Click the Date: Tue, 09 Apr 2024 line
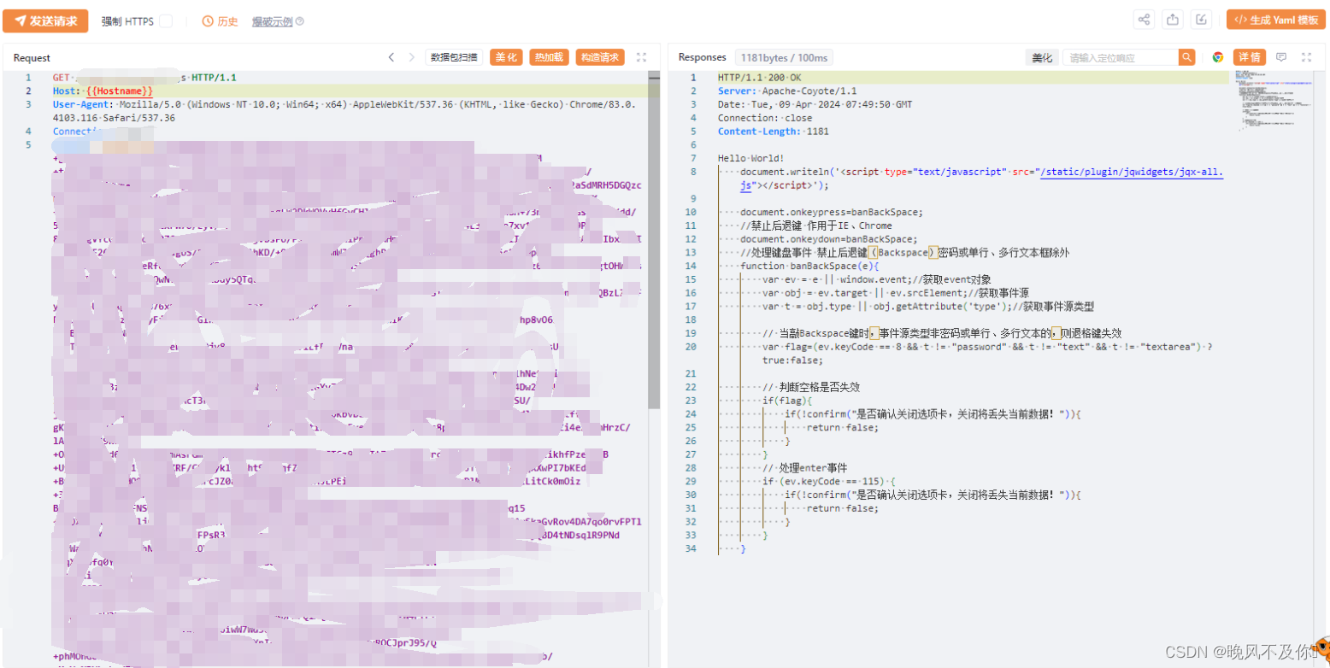1330x668 pixels. (815, 104)
